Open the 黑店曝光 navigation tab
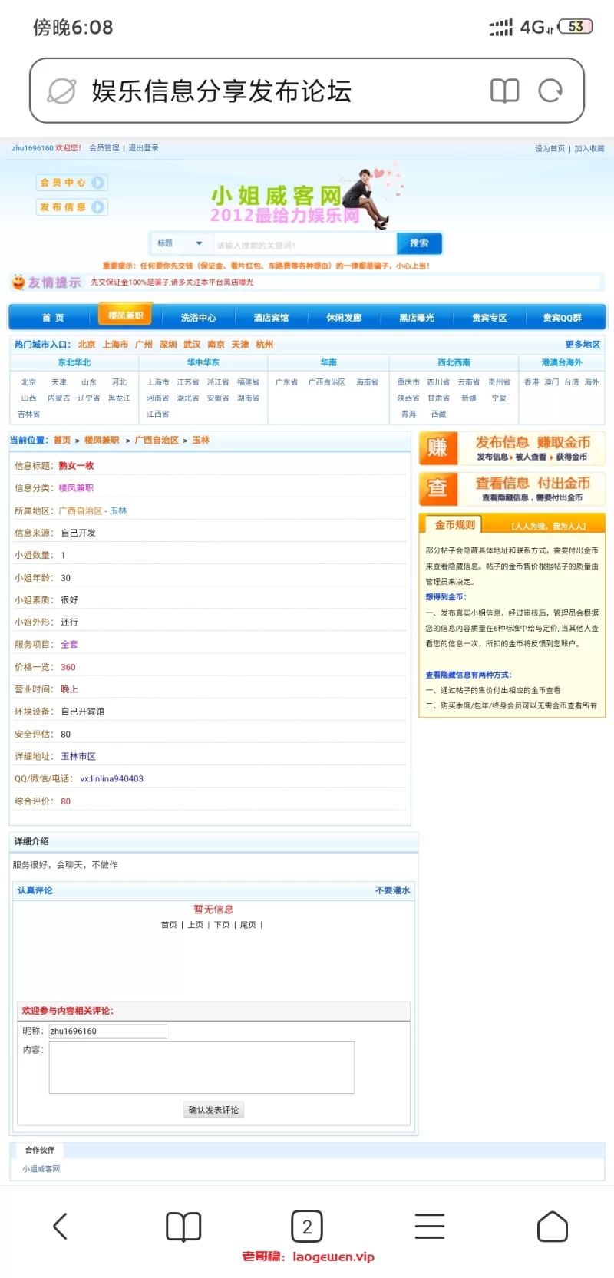This screenshot has height=1278, width=614. [x=417, y=318]
